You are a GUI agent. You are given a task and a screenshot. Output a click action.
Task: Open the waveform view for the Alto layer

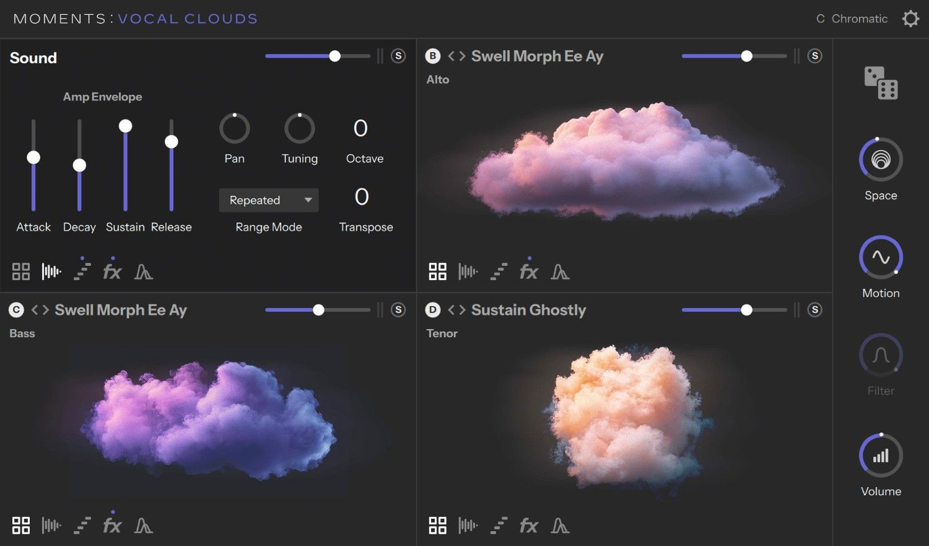pyautogui.click(x=468, y=271)
